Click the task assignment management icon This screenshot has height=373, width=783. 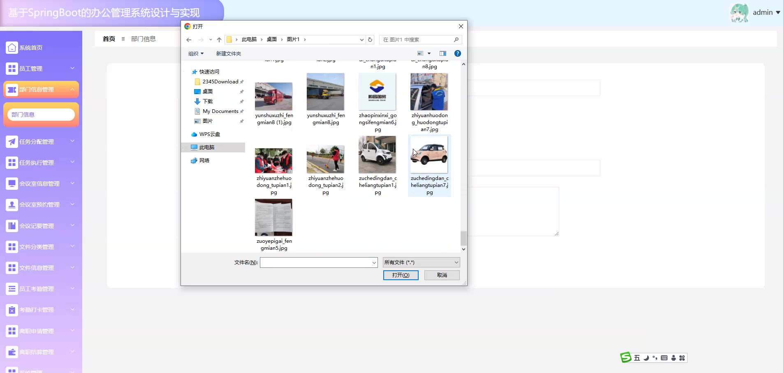click(12, 142)
